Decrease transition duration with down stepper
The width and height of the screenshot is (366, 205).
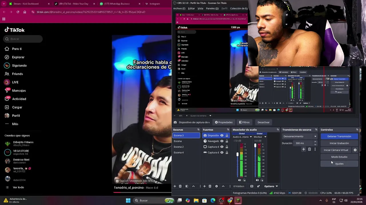click(x=315, y=145)
